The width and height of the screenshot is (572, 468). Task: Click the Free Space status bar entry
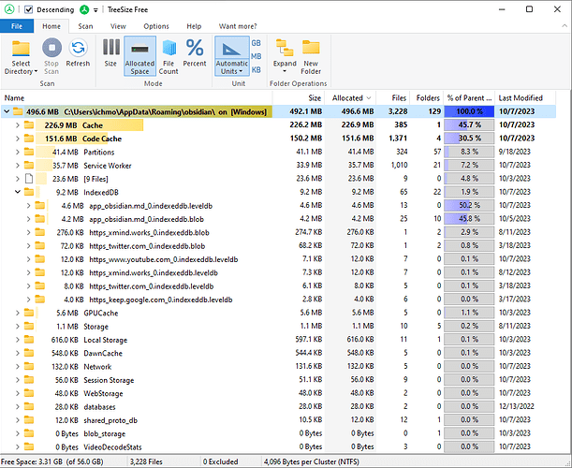coord(52,461)
